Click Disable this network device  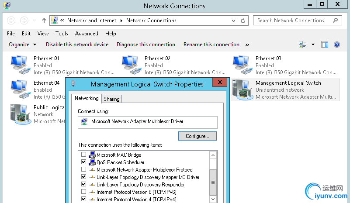coord(77,45)
